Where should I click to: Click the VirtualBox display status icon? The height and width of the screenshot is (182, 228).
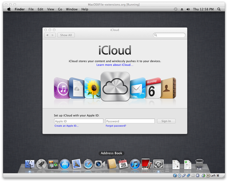(197, 175)
